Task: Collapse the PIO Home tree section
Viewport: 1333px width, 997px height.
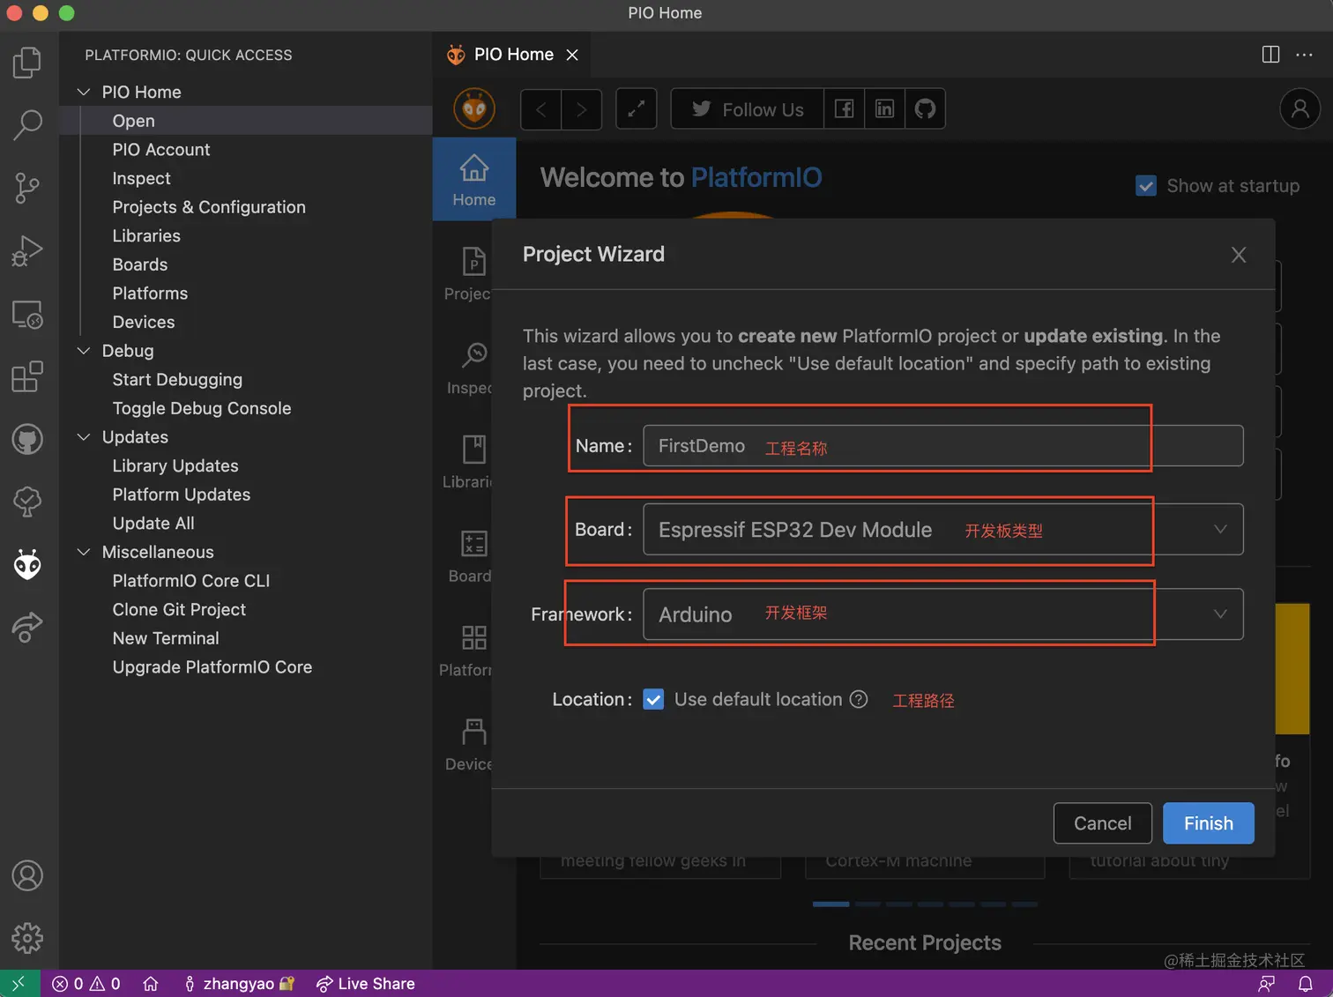Action: [x=84, y=92]
